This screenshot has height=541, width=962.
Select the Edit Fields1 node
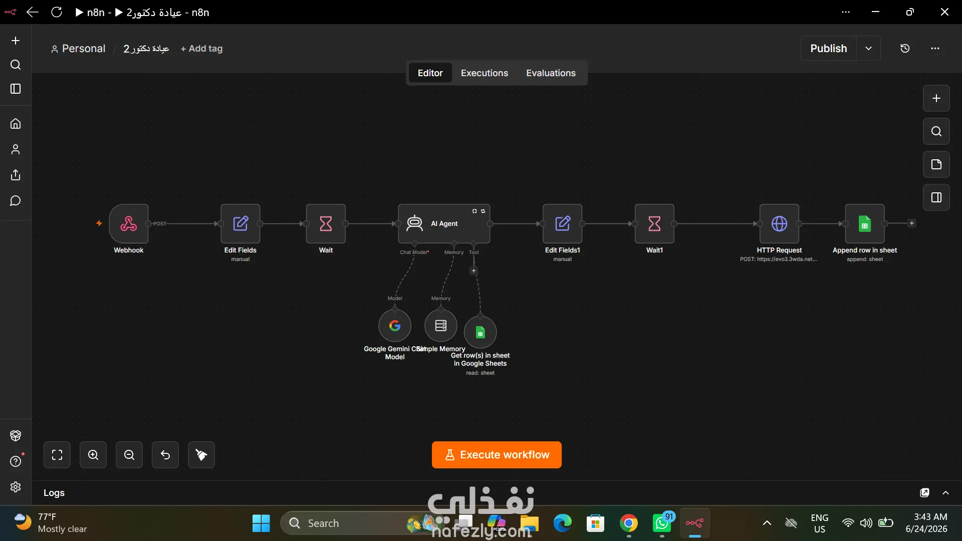pos(563,223)
